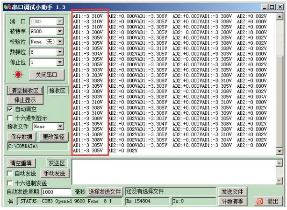Click the last line reading AD2:+0.002V
This screenshot has height=210, width=287.
point(123,151)
